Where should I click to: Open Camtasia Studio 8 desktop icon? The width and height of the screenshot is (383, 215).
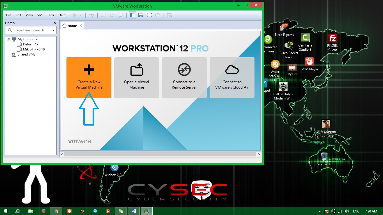pos(305,43)
